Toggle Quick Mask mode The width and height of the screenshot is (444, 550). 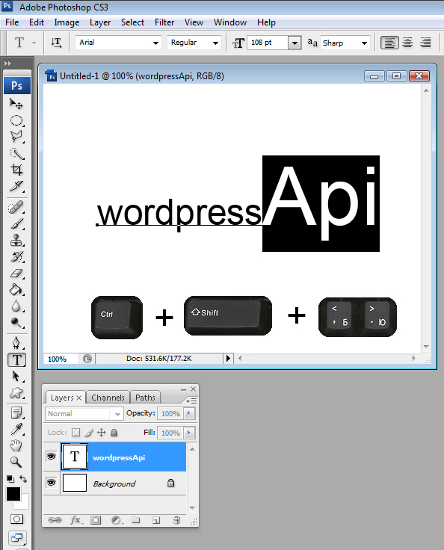click(x=16, y=519)
